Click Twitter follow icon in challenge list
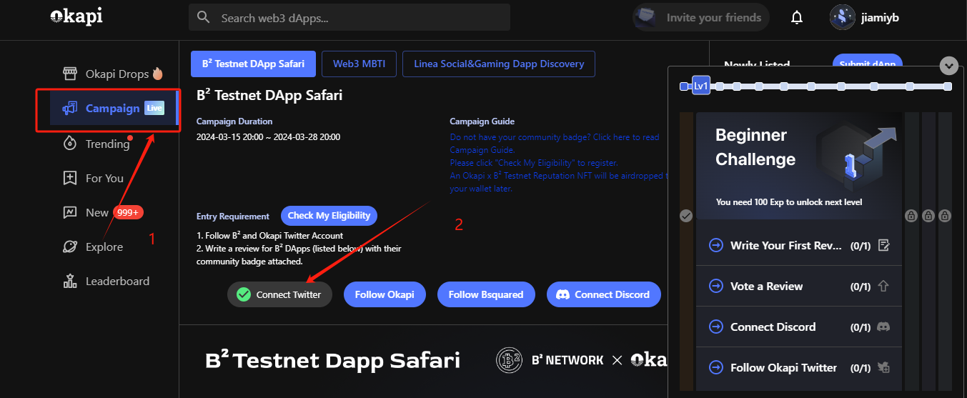 (x=883, y=367)
